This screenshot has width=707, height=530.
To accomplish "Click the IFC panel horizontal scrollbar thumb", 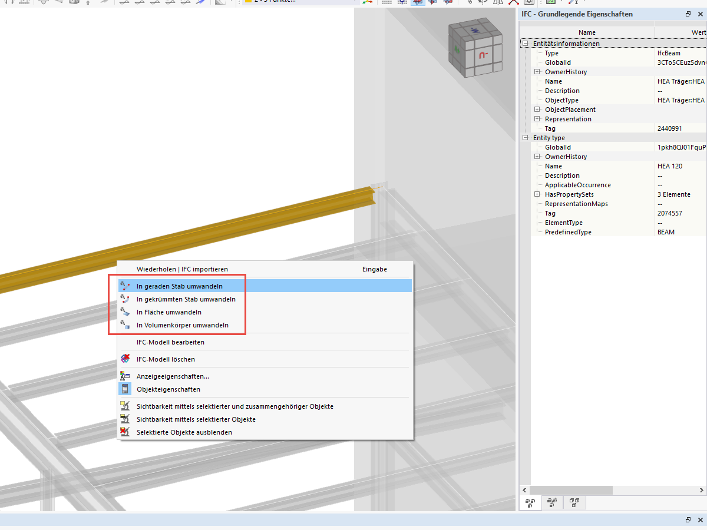I will (571, 490).
